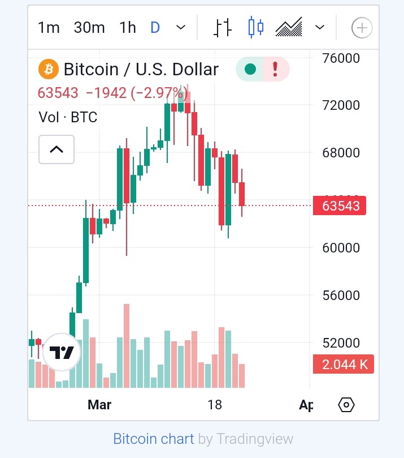
Task: Click the red exclamation warning indicator
Action: point(275,69)
